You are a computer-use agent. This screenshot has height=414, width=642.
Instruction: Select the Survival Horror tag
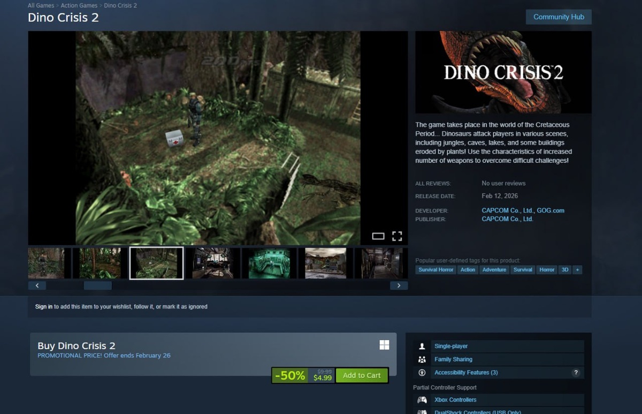[x=436, y=270]
